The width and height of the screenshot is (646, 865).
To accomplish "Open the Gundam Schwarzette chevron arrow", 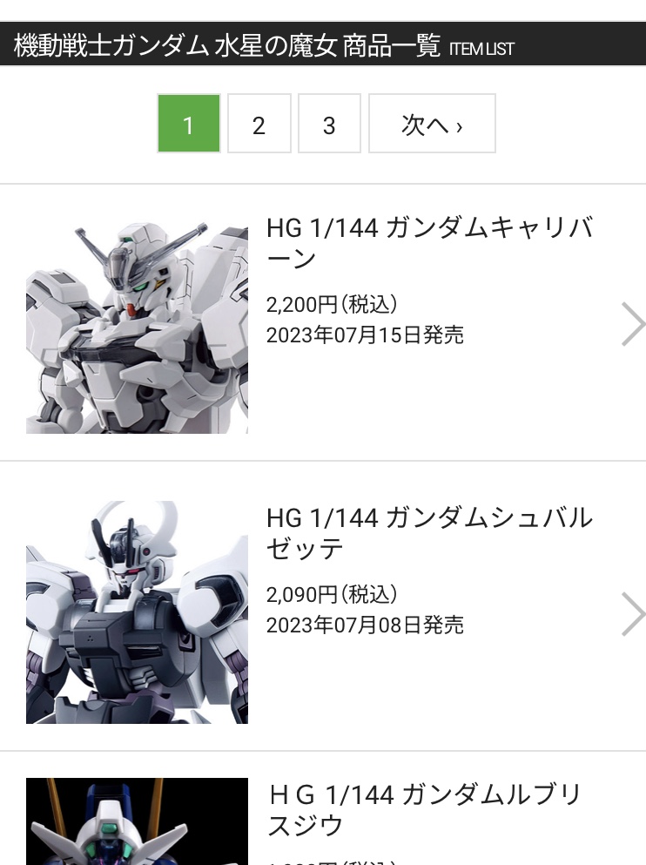I will pos(633,614).
